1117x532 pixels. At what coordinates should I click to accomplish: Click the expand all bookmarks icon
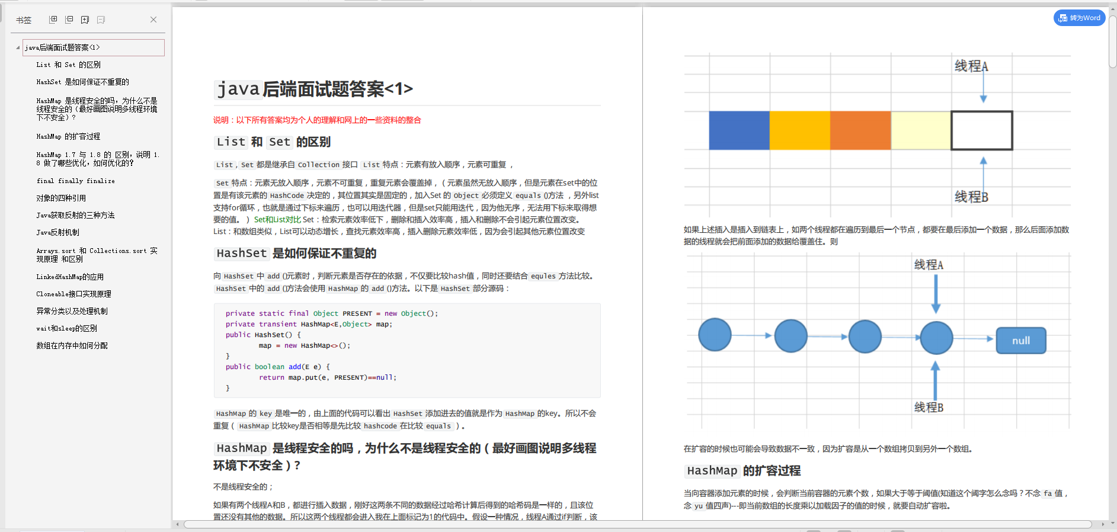(53, 20)
